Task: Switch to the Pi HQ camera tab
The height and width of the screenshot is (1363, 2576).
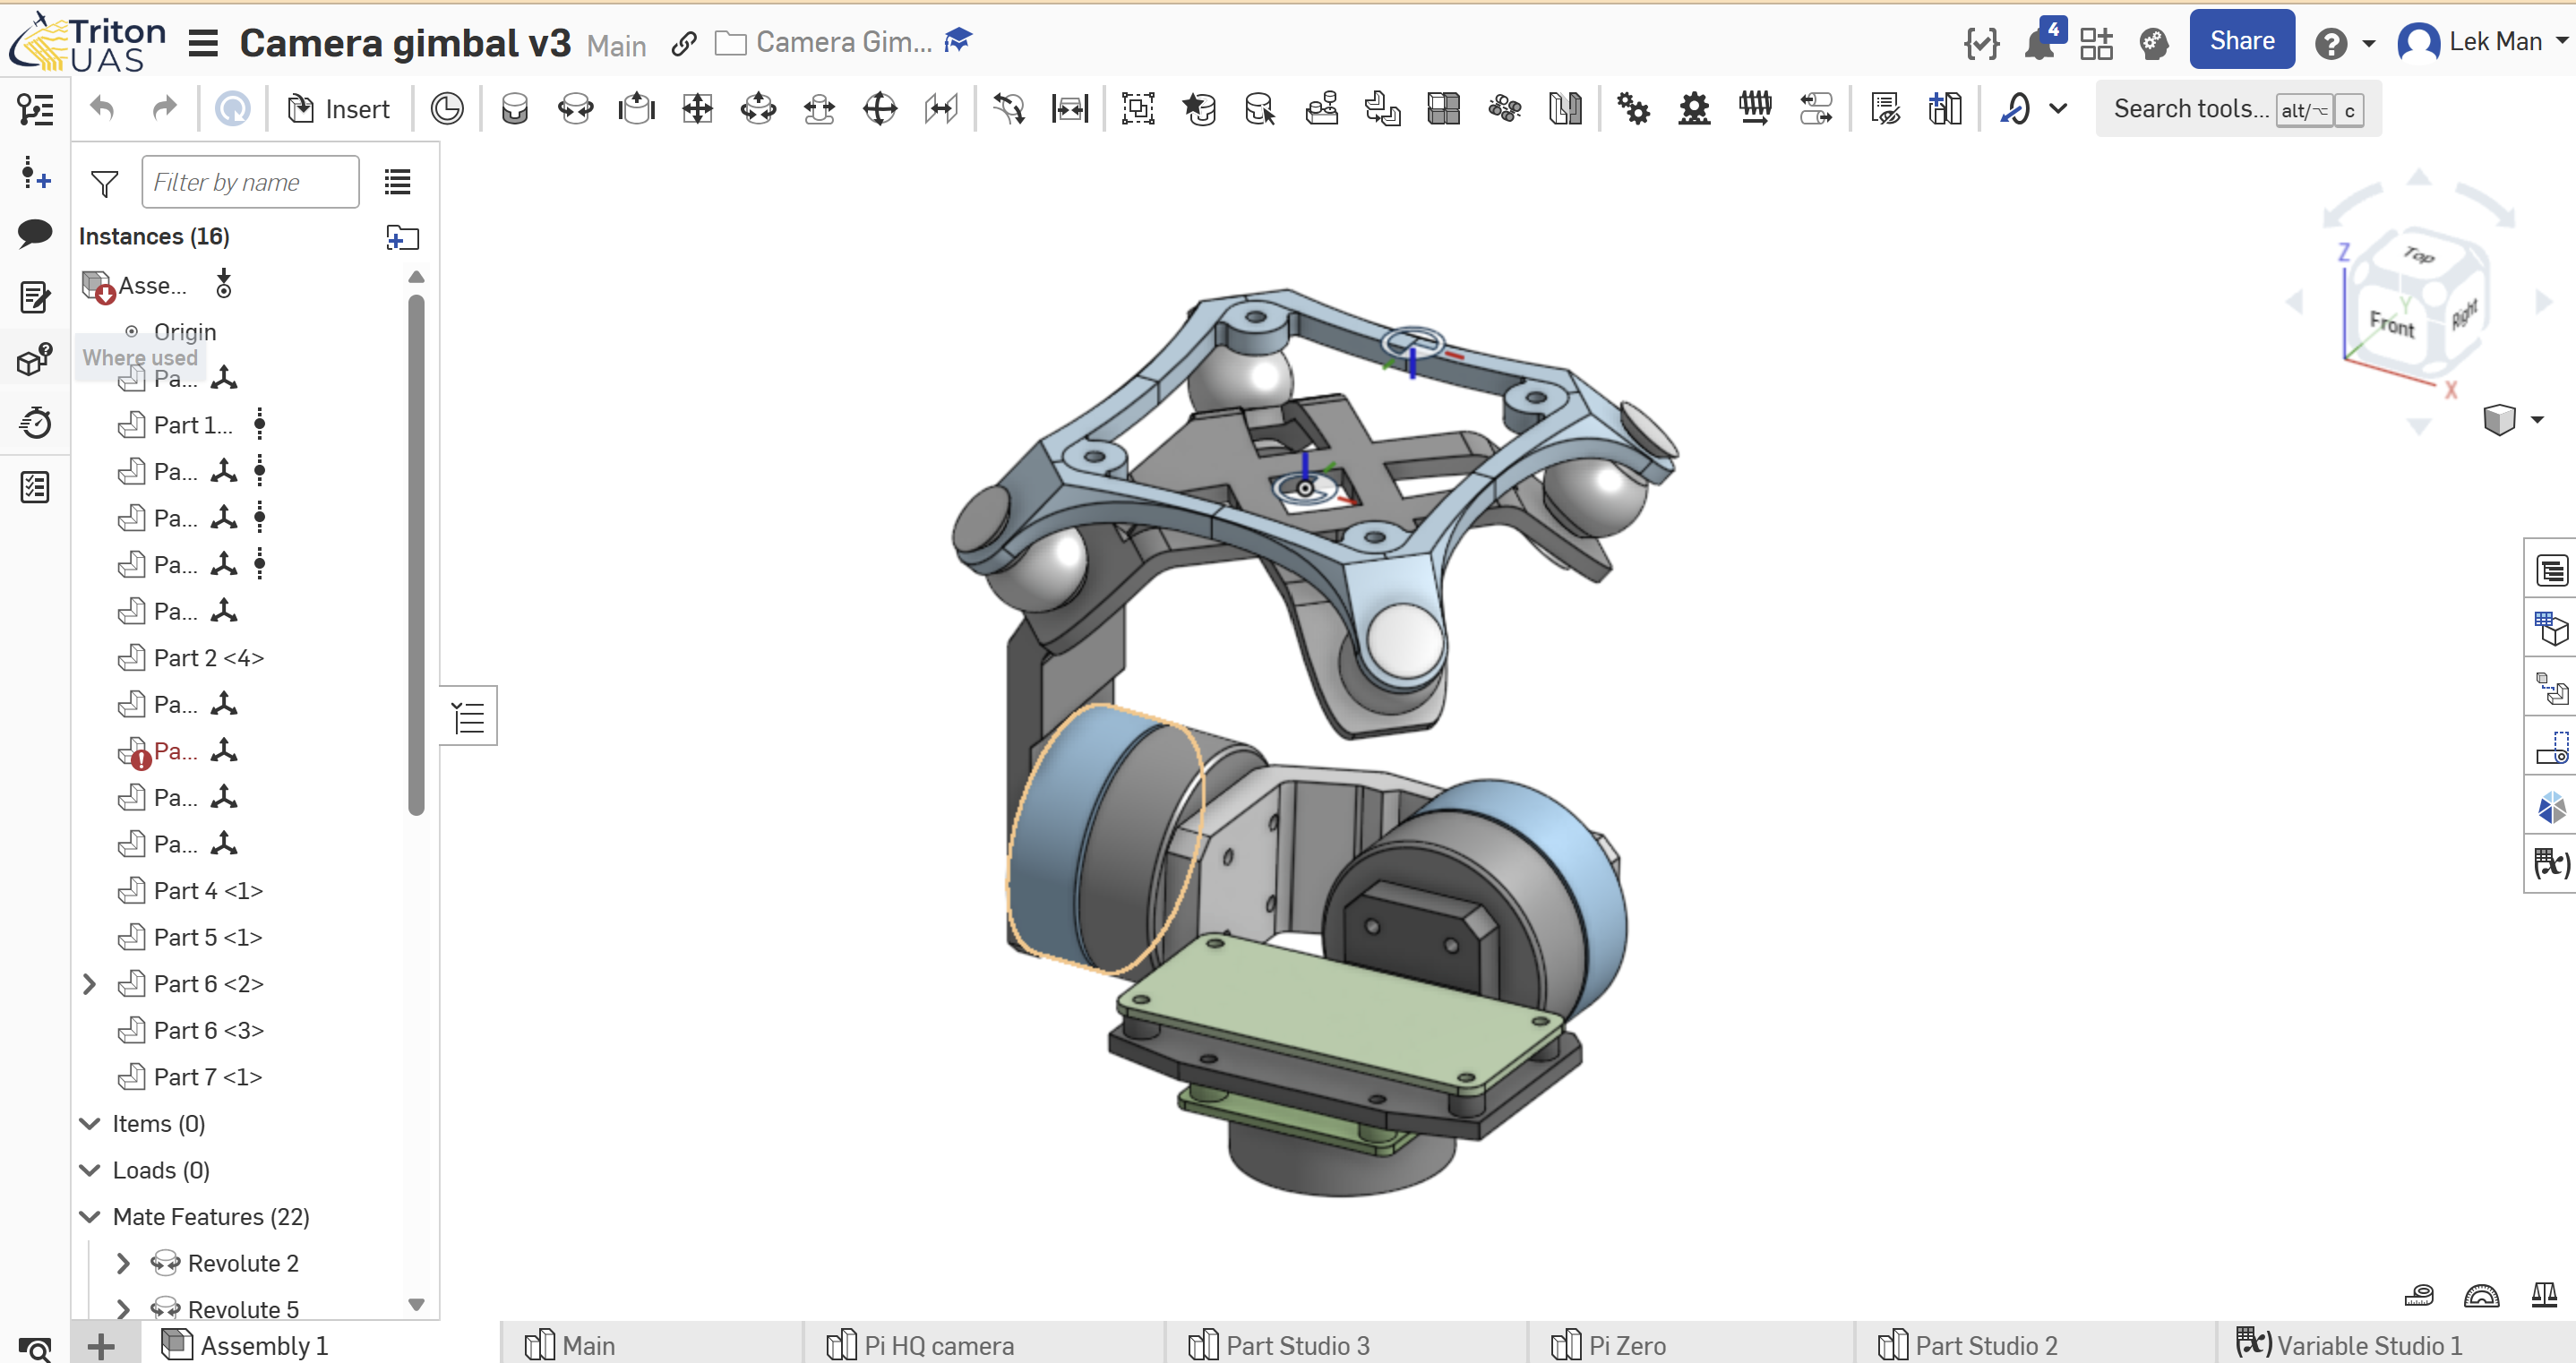Action: (x=938, y=1345)
